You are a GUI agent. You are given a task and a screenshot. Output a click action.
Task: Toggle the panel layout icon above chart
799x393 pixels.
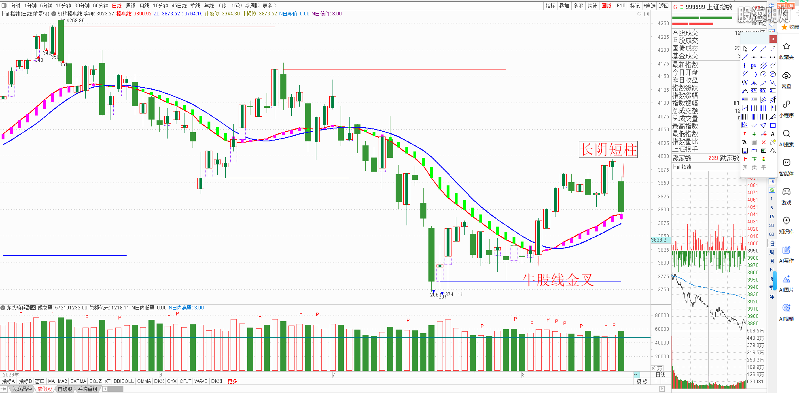pyautogui.click(x=647, y=14)
